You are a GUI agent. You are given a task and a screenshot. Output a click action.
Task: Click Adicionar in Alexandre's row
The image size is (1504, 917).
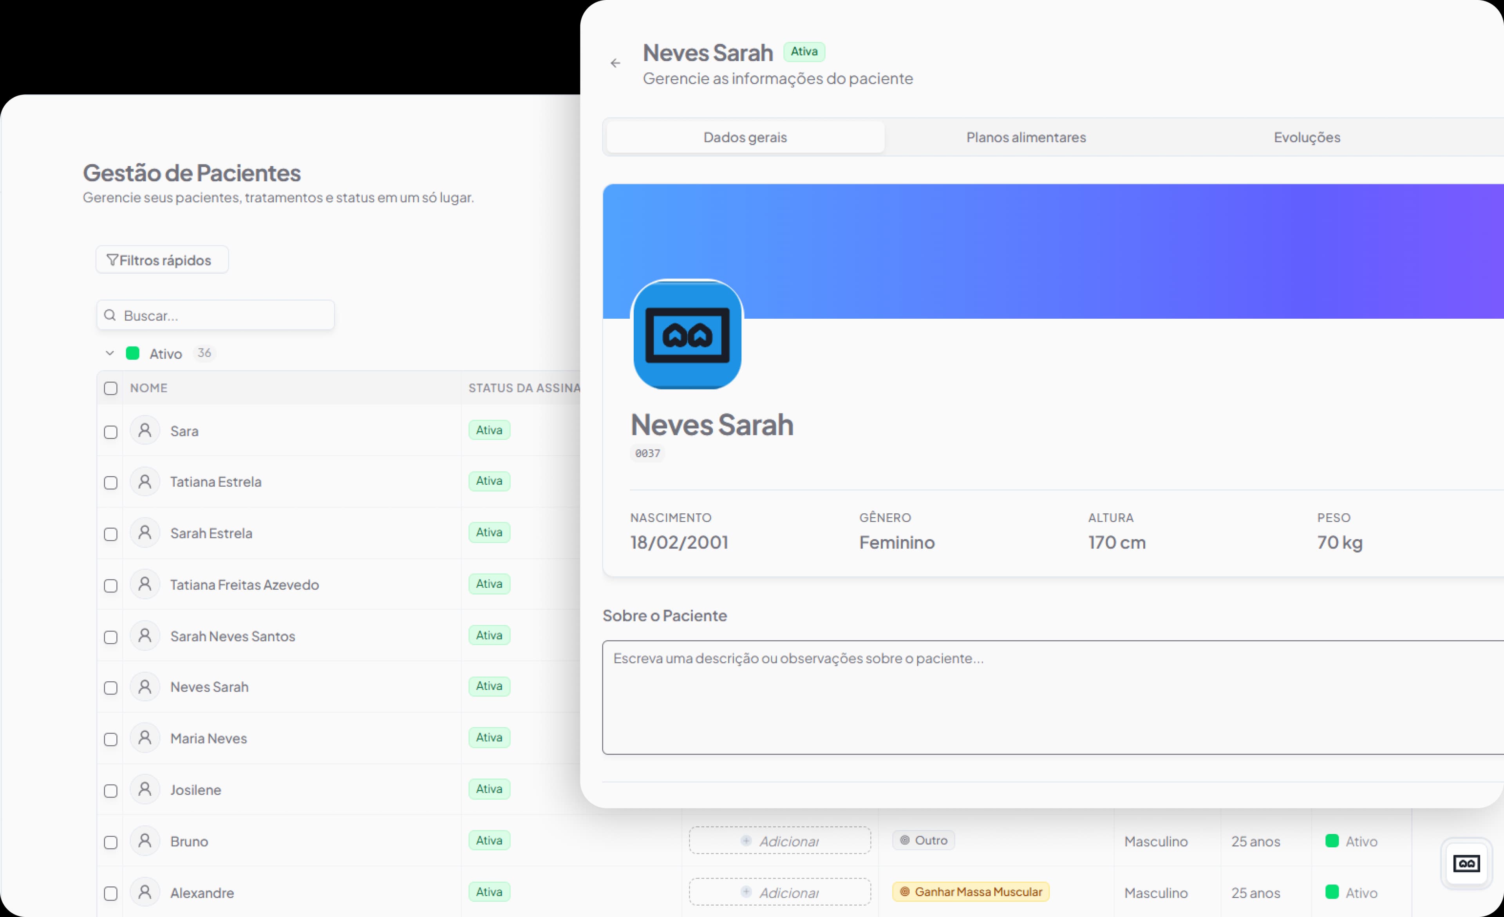click(x=779, y=892)
